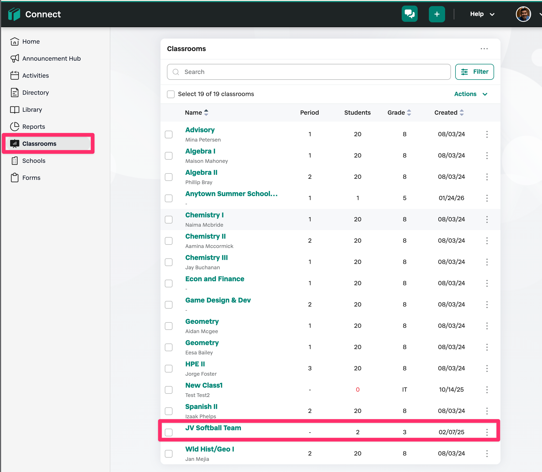
Task: Open row menu for Anytown Summer School
Action: (x=487, y=198)
